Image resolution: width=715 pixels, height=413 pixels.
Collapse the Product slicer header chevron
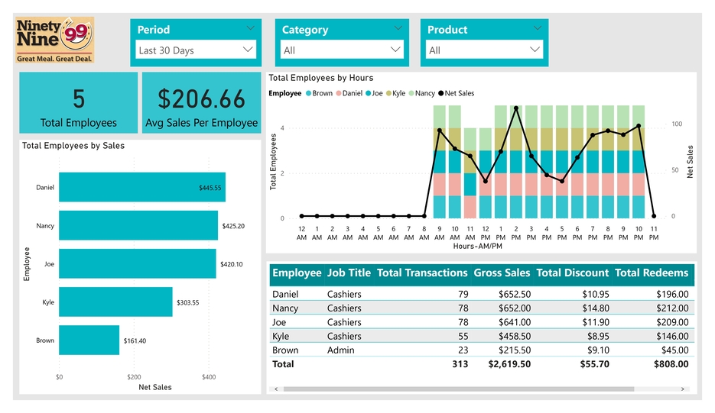coord(539,28)
